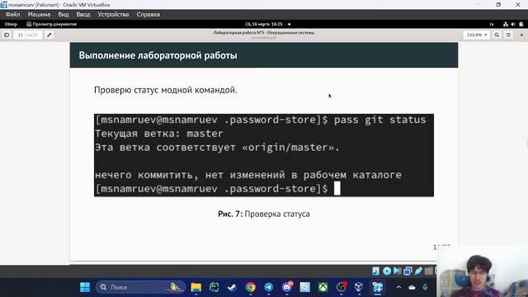Open Steam from the taskbar
The width and height of the screenshot is (528, 297).
coord(233,287)
